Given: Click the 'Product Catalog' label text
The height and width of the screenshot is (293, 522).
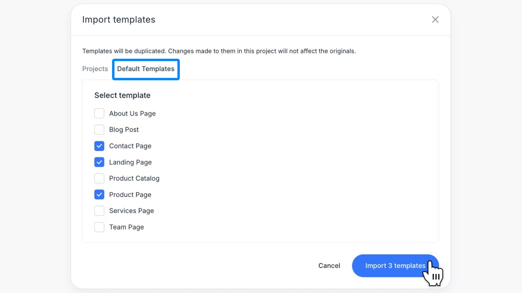Looking at the screenshot, I should (134, 178).
